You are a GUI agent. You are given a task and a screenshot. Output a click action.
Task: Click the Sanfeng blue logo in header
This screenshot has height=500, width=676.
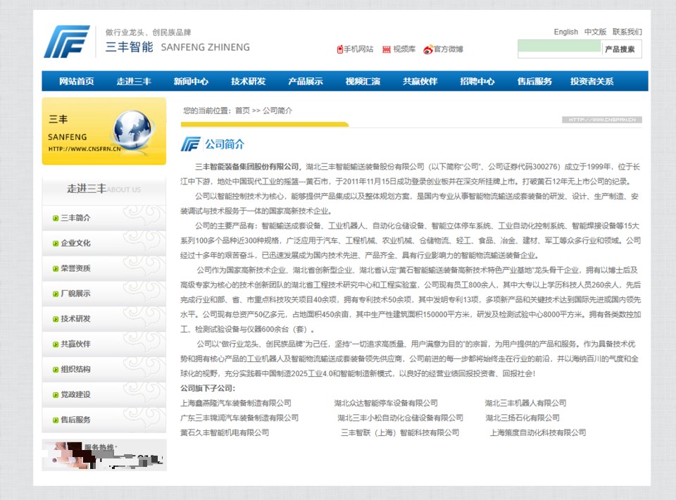[67, 42]
